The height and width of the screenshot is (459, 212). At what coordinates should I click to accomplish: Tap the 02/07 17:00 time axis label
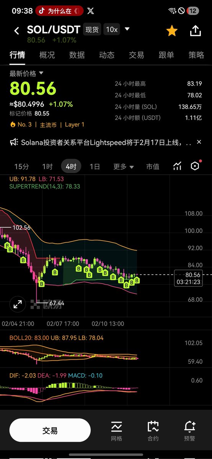pyautogui.click(x=63, y=324)
